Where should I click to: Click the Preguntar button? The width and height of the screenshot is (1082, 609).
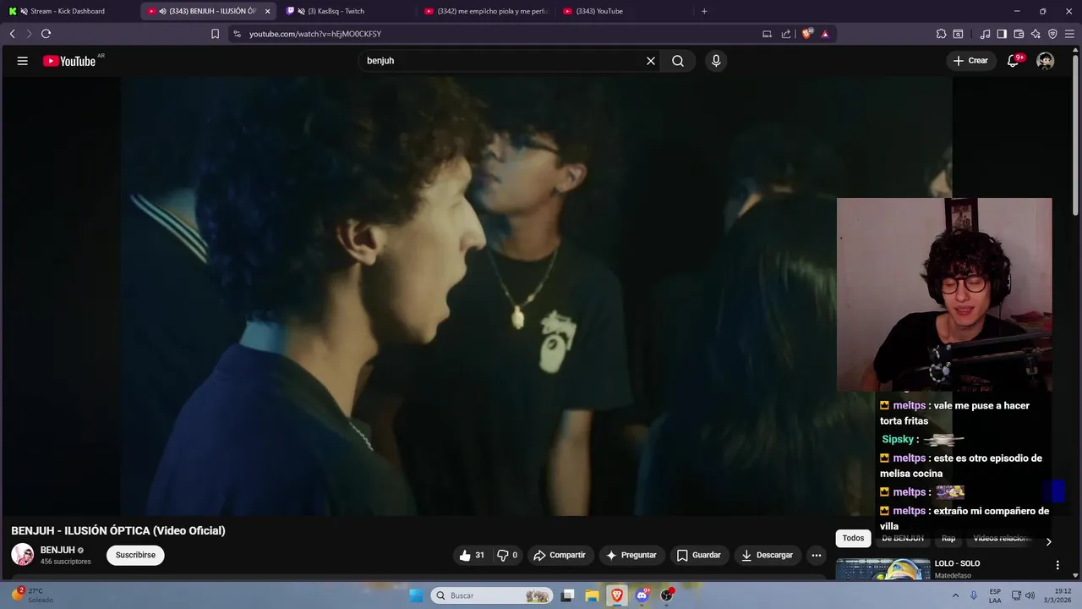click(631, 556)
